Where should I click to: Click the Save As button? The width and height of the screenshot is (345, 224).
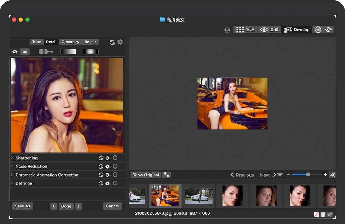point(23,206)
